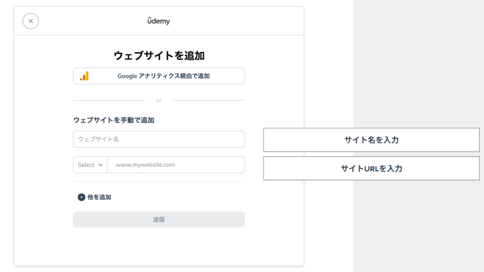Focus the ウェブサイト名 input field
This screenshot has height=272, width=484.
point(159,139)
